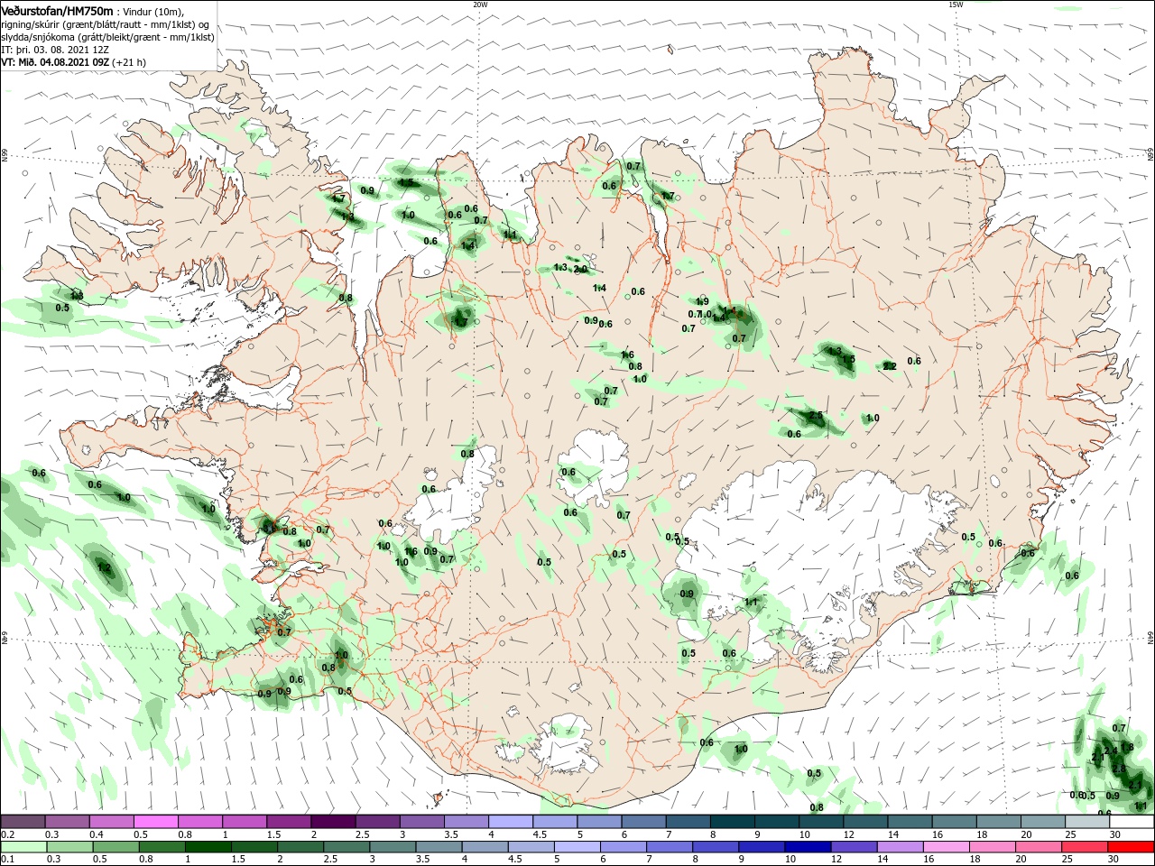The height and width of the screenshot is (866, 1155).
Task: Click the 'slydda/snjókoma' legend description line
Action: 107,37
